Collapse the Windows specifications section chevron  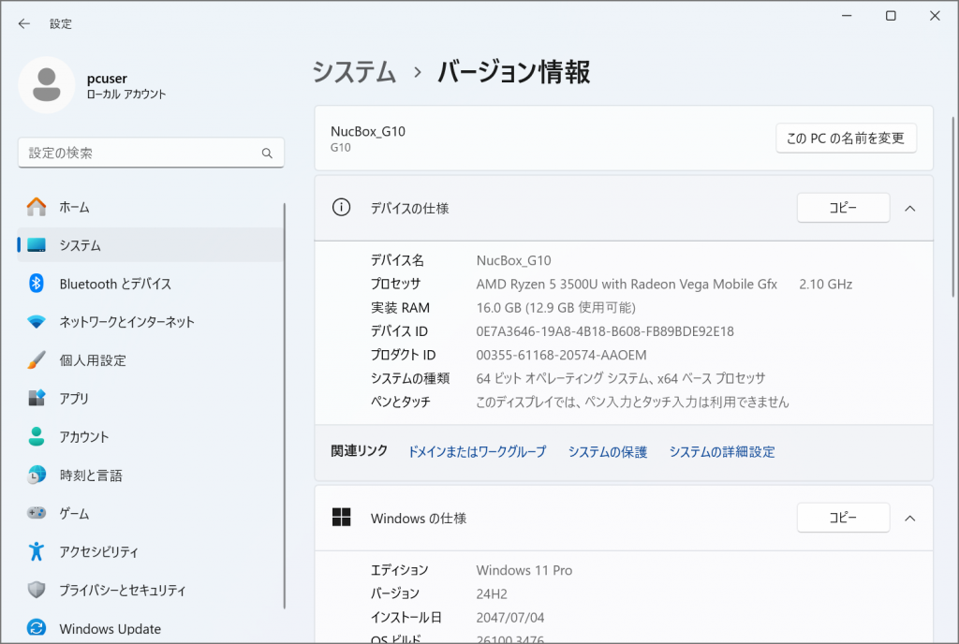coord(909,518)
